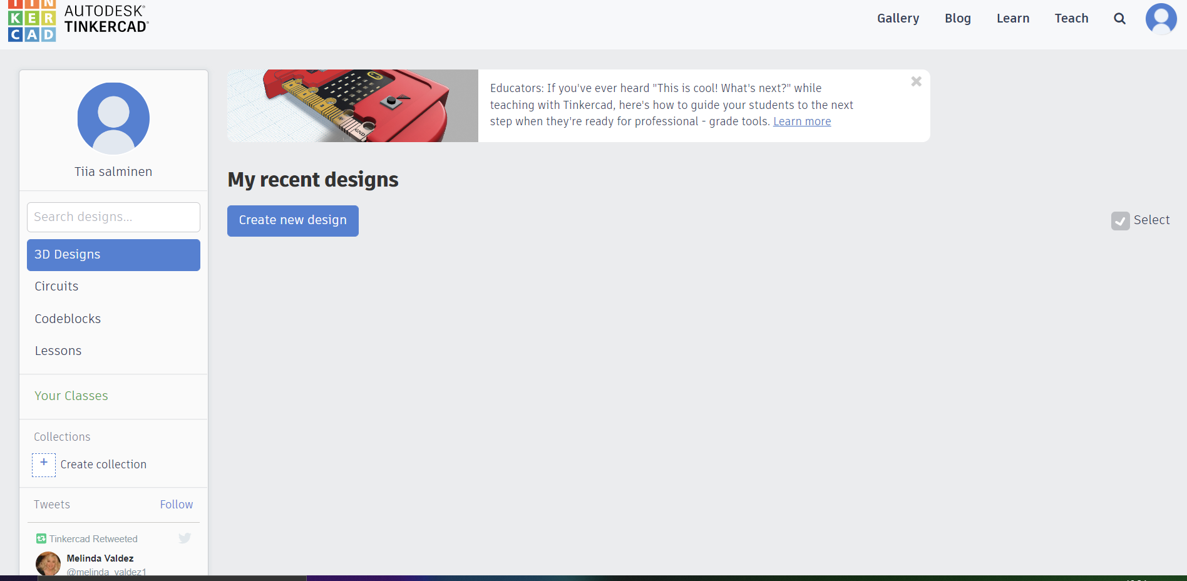Open the Learn section
Image resolution: width=1187 pixels, height=581 pixels.
(x=1012, y=19)
